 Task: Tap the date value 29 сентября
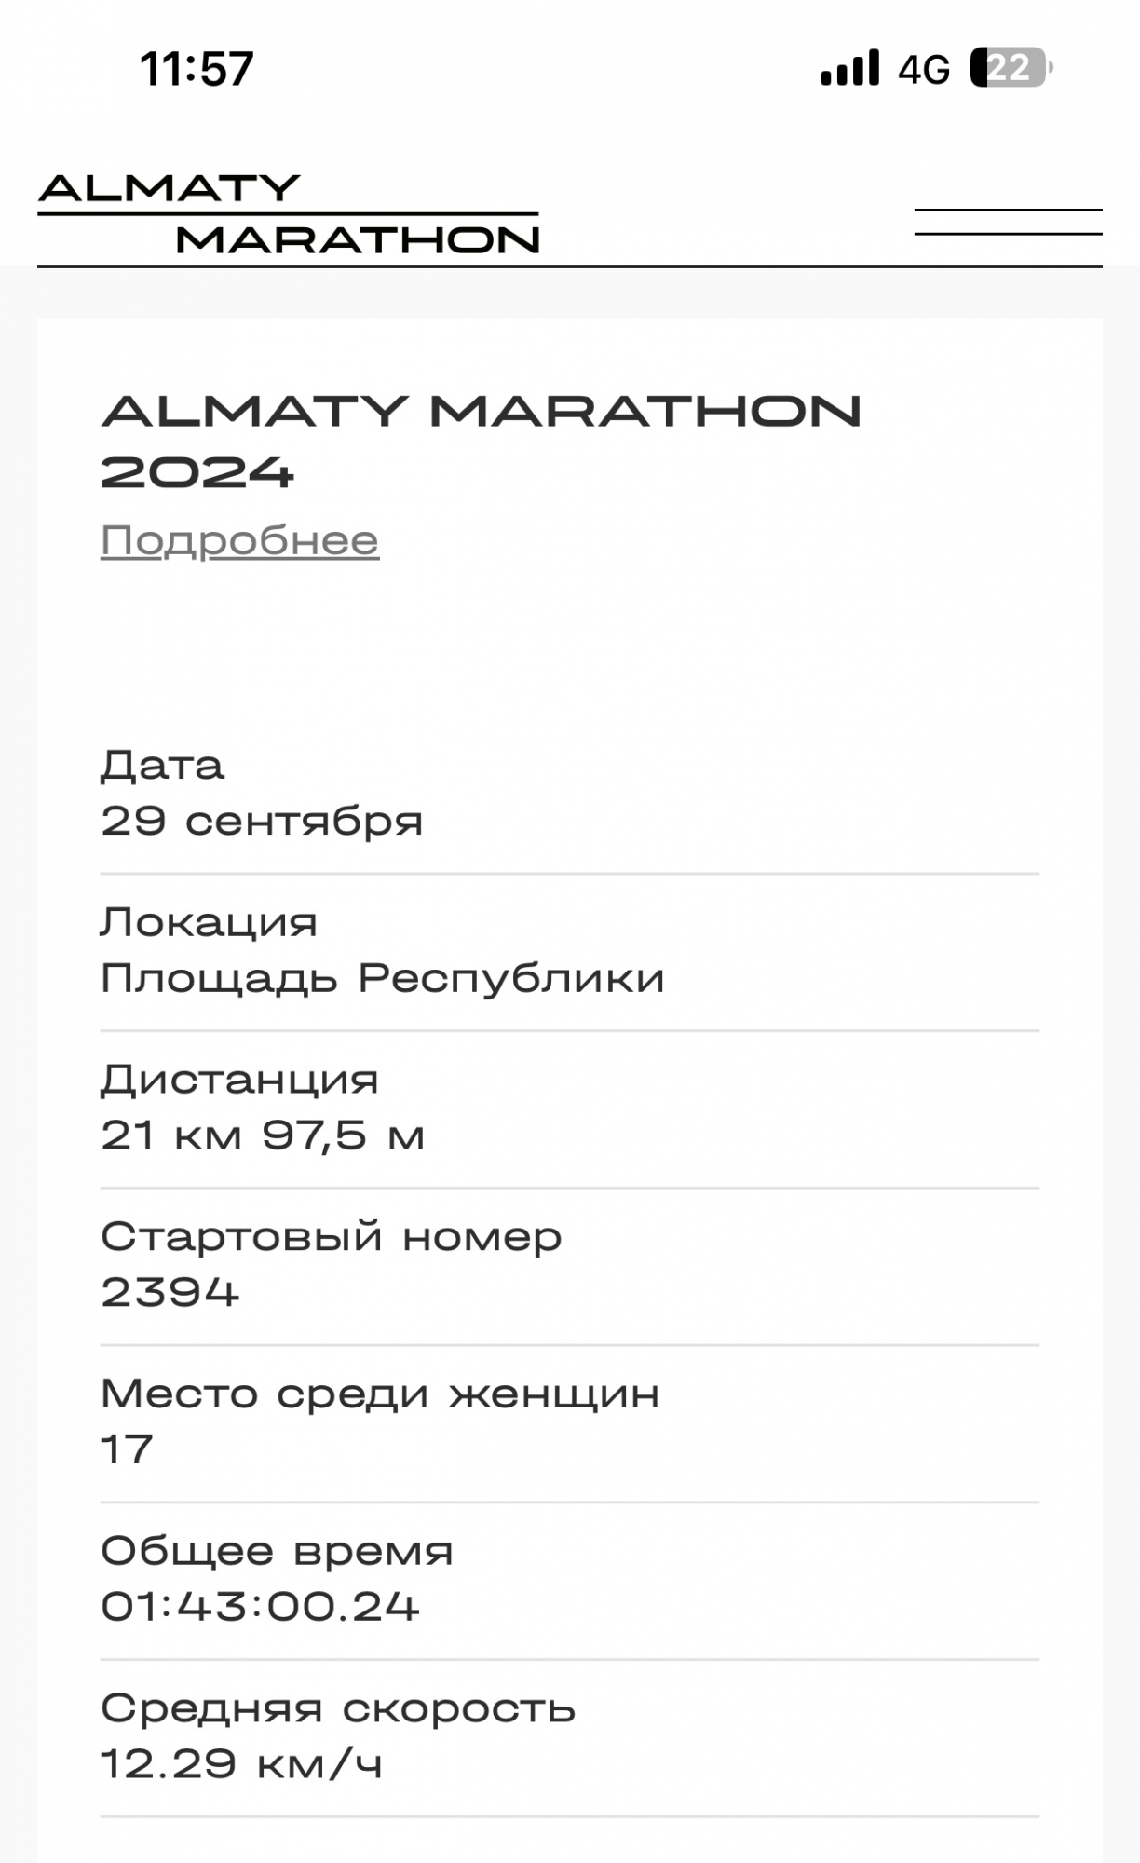pos(262,822)
